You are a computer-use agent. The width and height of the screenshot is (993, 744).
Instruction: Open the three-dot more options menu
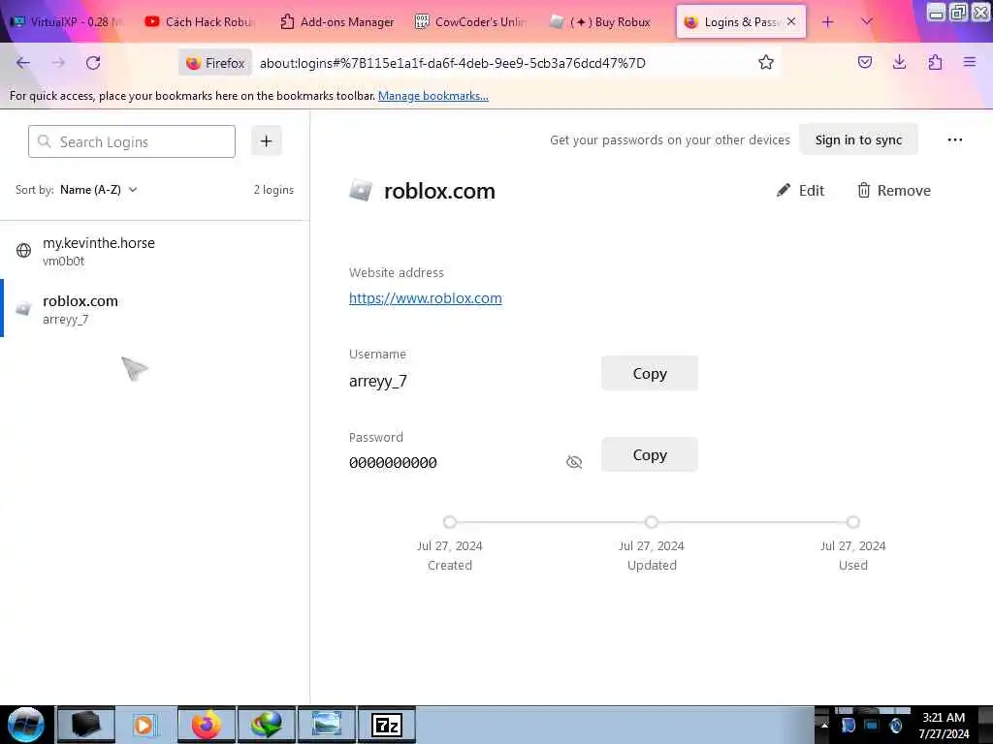[x=955, y=139]
